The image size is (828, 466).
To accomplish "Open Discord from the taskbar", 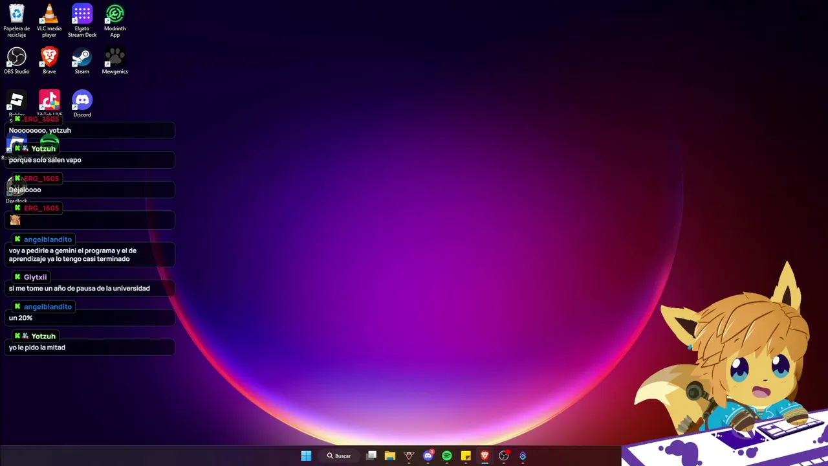I will click(428, 456).
